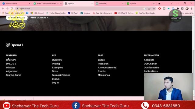Close the New chat tab
Viewport: 195px width, 109px height.
123,4
